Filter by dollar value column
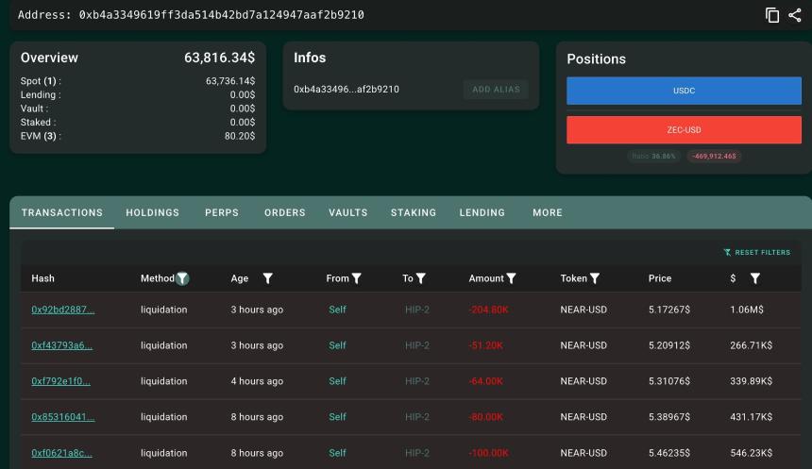Screen dimensions: 812x469 (x=755, y=278)
